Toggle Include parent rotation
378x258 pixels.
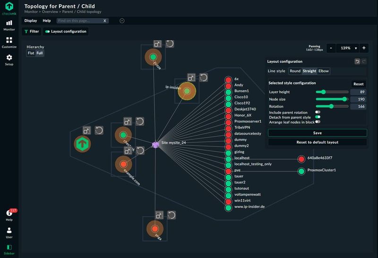coord(318,112)
